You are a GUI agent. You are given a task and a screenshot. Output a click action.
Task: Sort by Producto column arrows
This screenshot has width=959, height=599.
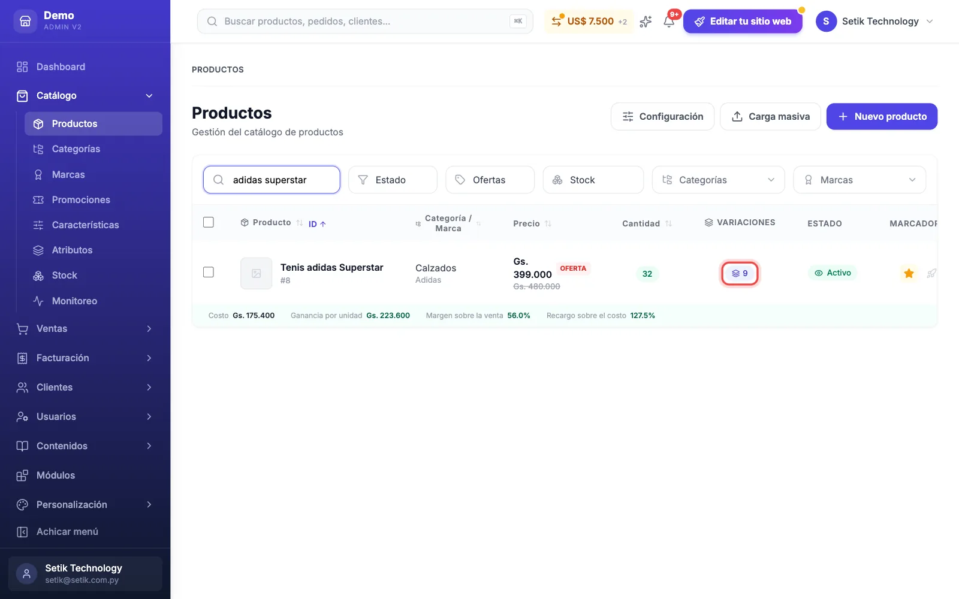[300, 223]
